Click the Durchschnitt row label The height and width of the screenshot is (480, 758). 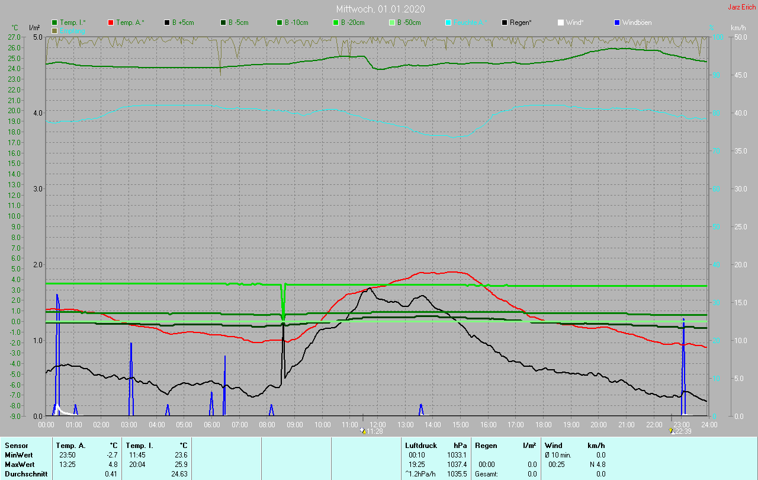click(24, 473)
